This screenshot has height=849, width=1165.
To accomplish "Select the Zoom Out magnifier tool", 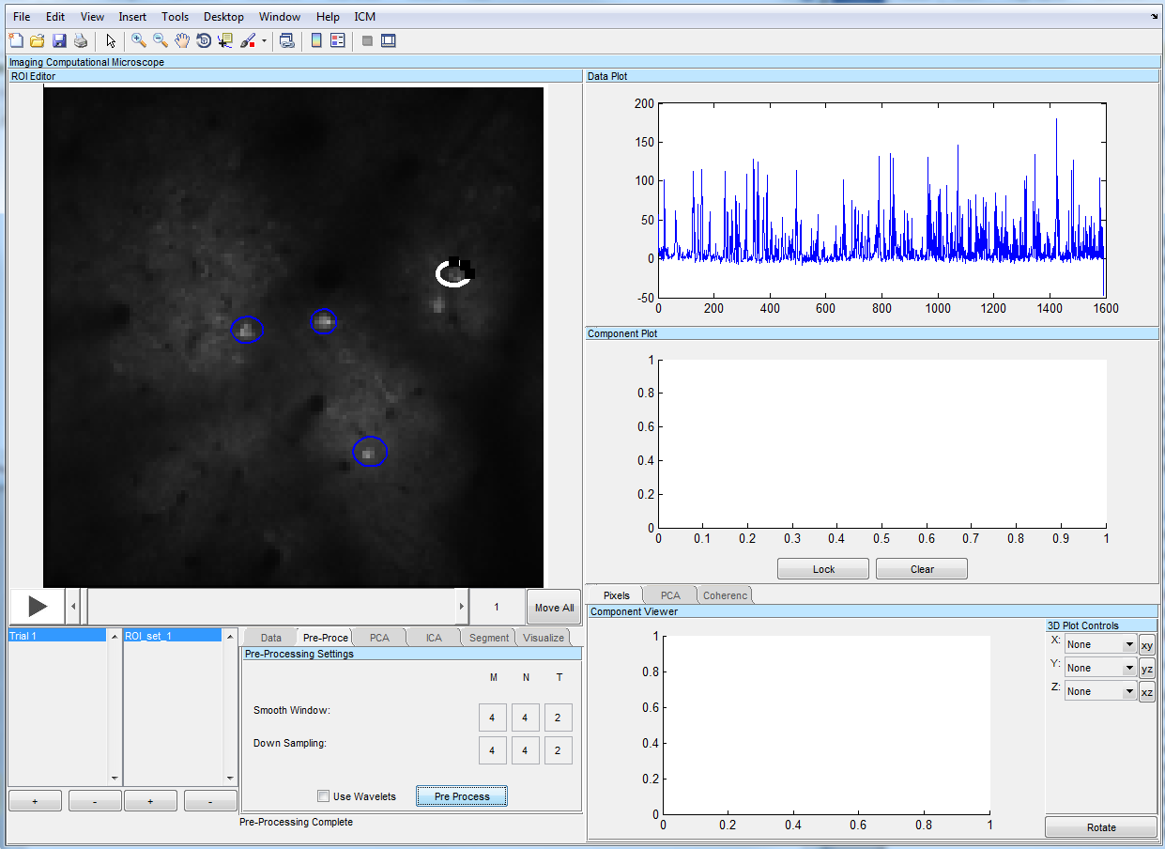I will point(161,40).
